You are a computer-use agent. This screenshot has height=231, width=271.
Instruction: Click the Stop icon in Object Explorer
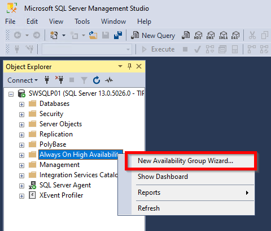(x=72, y=80)
